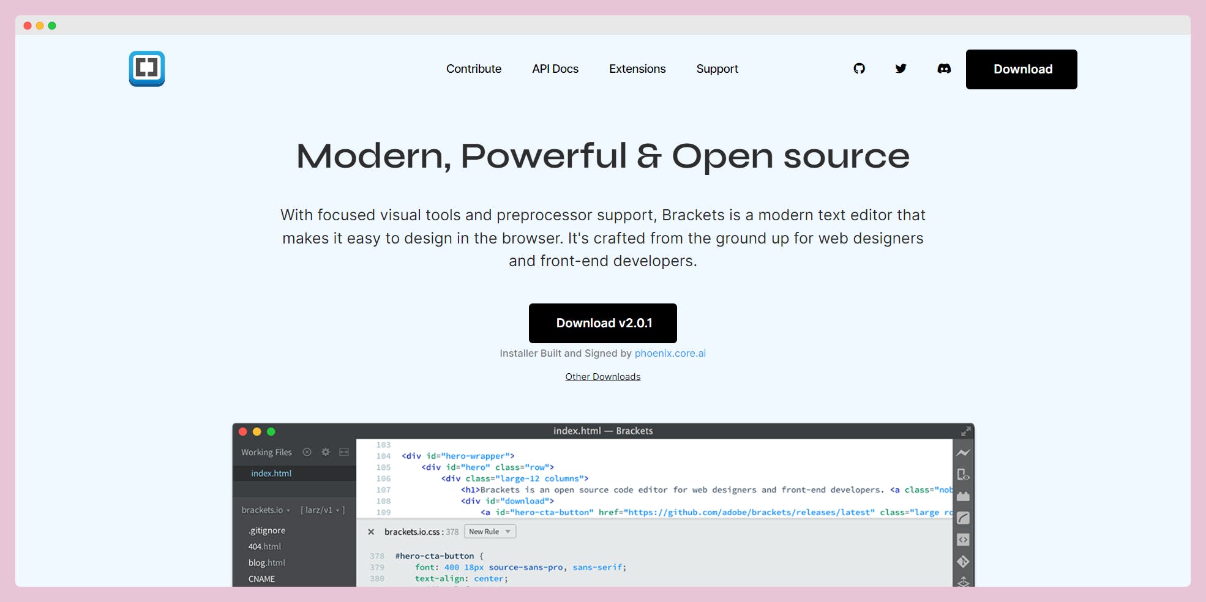The image size is (1206, 602).
Task: Click the Working Files gear icon
Action: [x=326, y=452]
